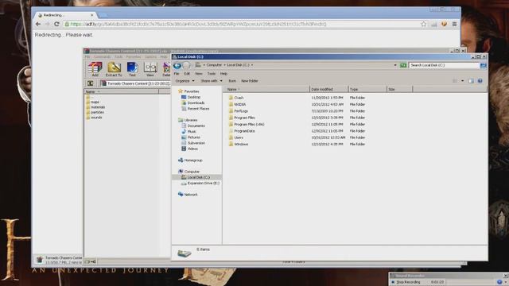Select sounds folder in WinRAR list
Screen dimensions: 509x286
coord(94,118)
